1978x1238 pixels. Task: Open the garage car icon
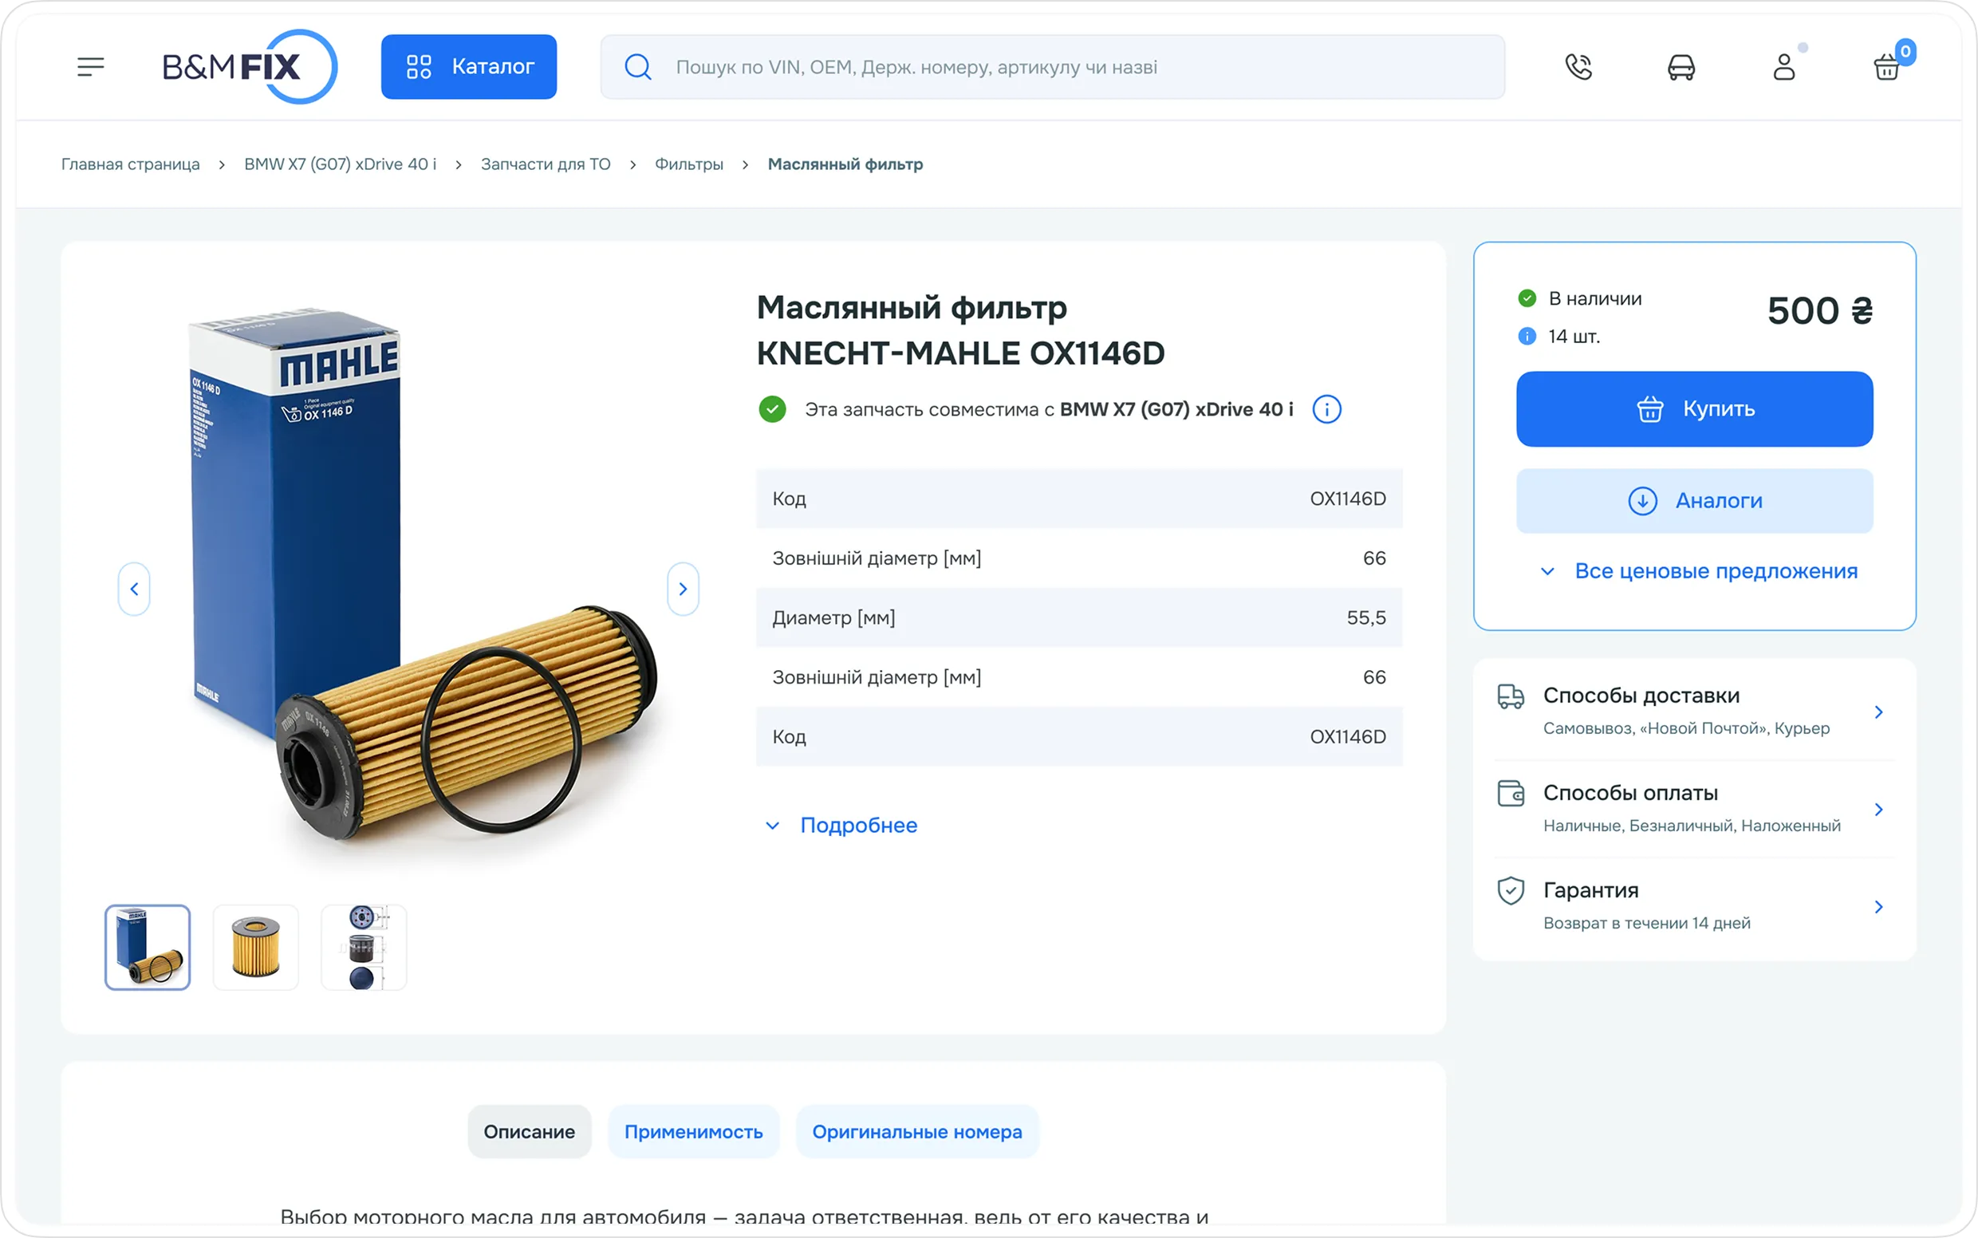tap(1681, 66)
